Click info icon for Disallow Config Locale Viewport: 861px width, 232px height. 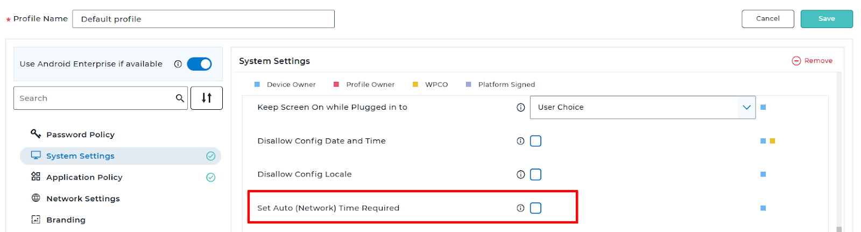(520, 174)
